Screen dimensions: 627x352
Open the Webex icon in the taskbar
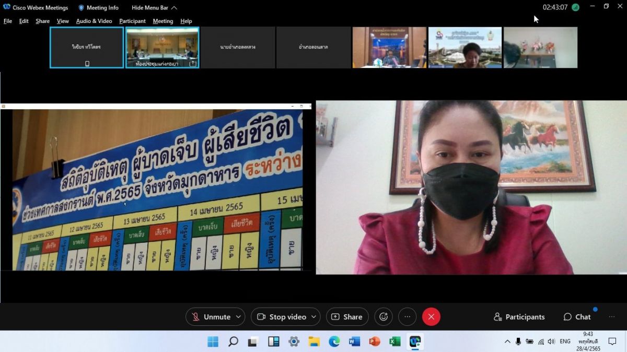[x=415, y=342]
